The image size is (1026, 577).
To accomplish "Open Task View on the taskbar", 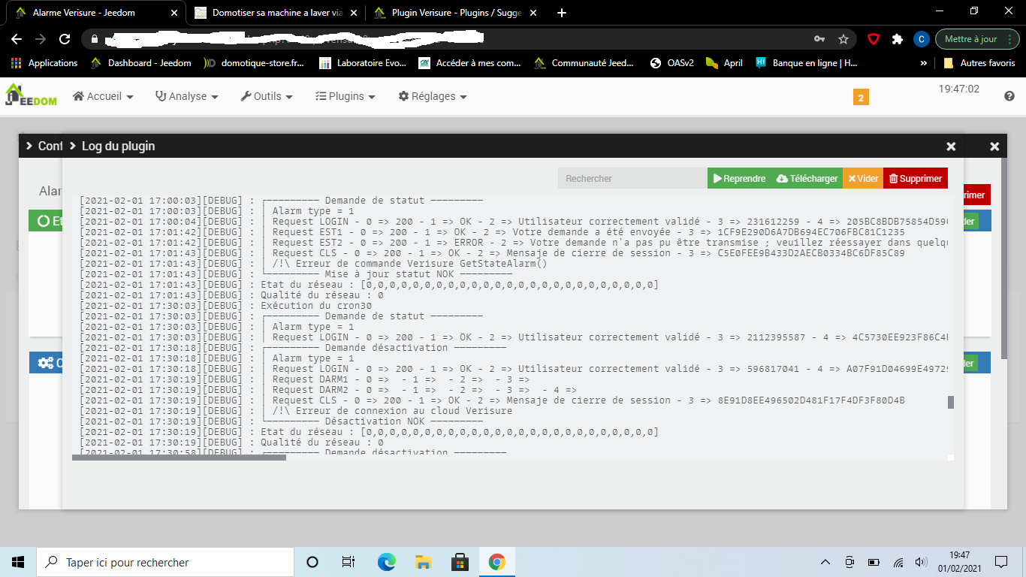I will click(349, 562).
